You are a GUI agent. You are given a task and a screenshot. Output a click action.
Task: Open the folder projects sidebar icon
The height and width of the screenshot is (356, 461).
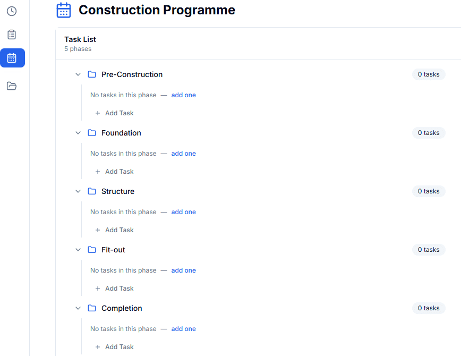tap(12, 86)
